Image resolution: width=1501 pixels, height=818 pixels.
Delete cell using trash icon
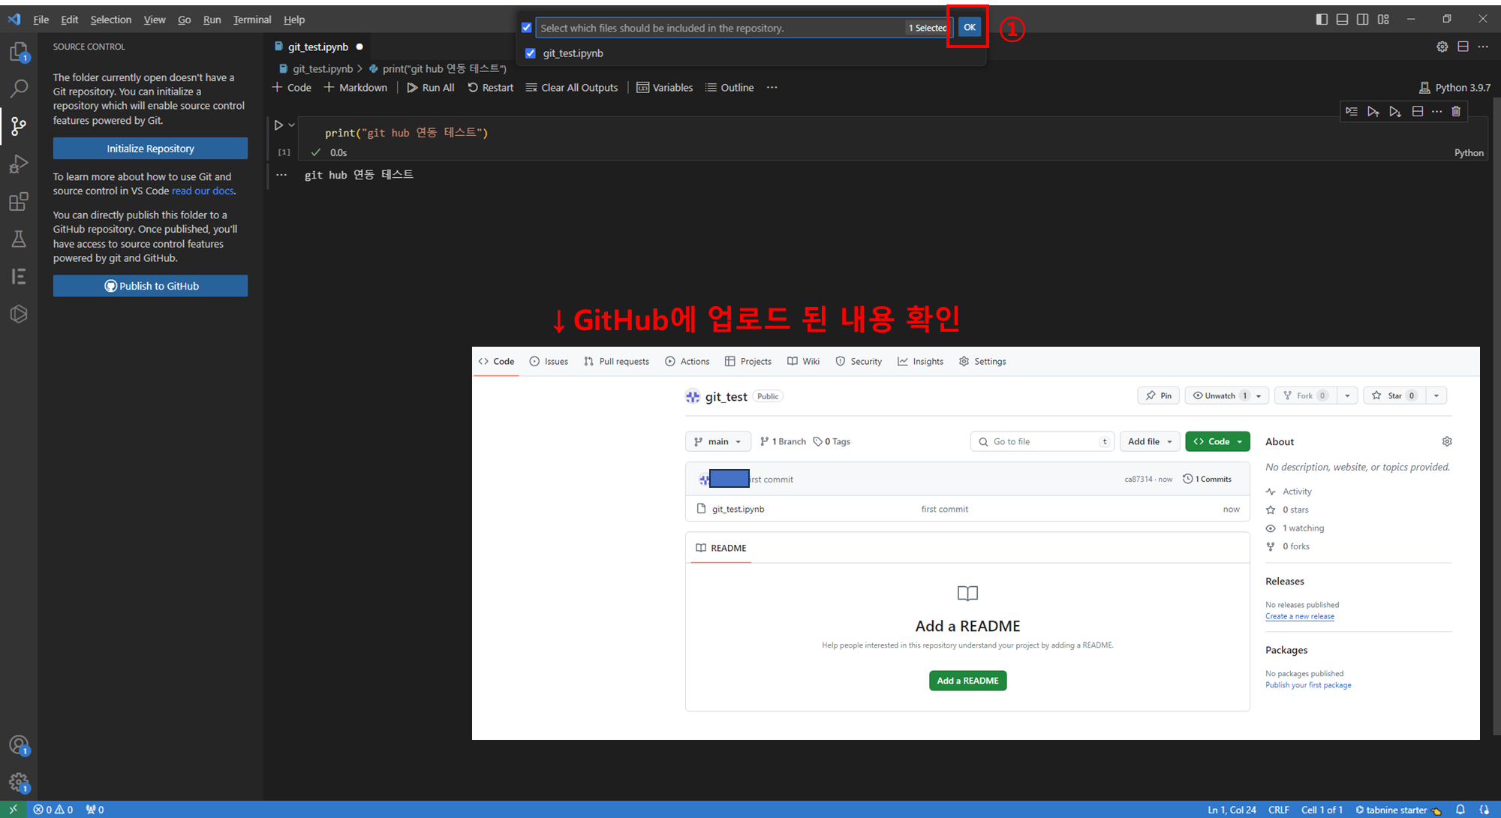[x=1456, y=111]
